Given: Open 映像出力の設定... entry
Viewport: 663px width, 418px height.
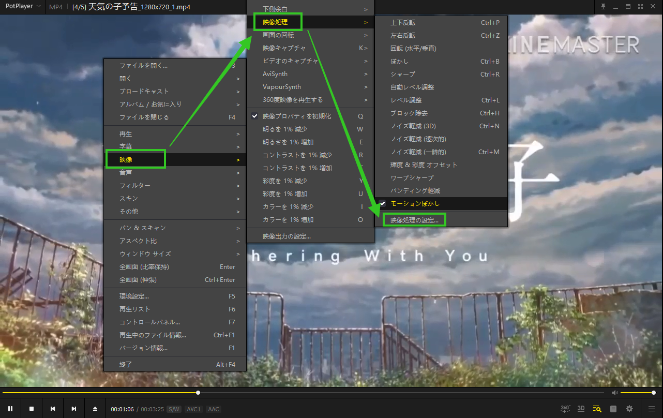Looking at the screenshot, I should pos(310,236).
